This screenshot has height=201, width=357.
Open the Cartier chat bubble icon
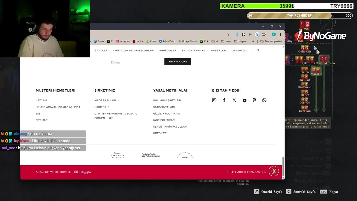(x=274, y=171)
